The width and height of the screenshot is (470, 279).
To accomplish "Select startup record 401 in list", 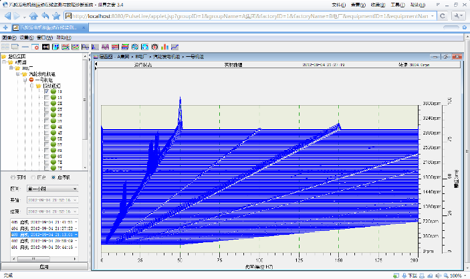I will pos(44,247).
